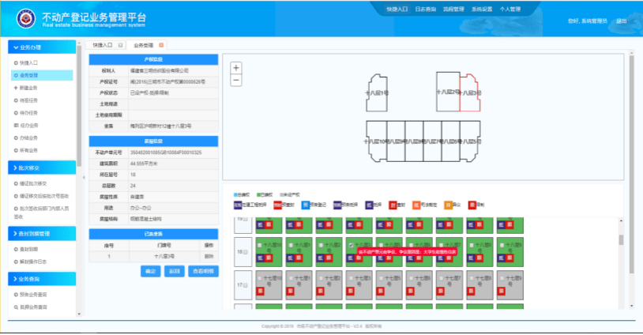The width and height of the screenshot is (643, 335).
Task: Zoom in the floor plan map
Action: coord(236,68)
